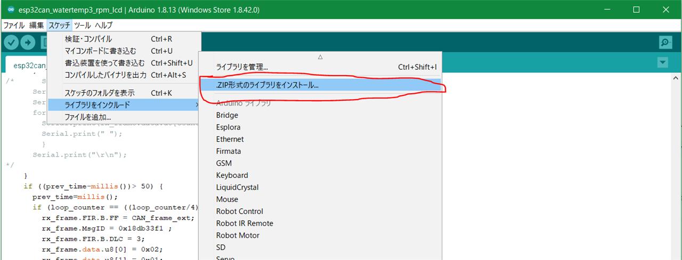
Task: Select スケッチのフォルダを表示 entry
Action: (x=125, y=93)
